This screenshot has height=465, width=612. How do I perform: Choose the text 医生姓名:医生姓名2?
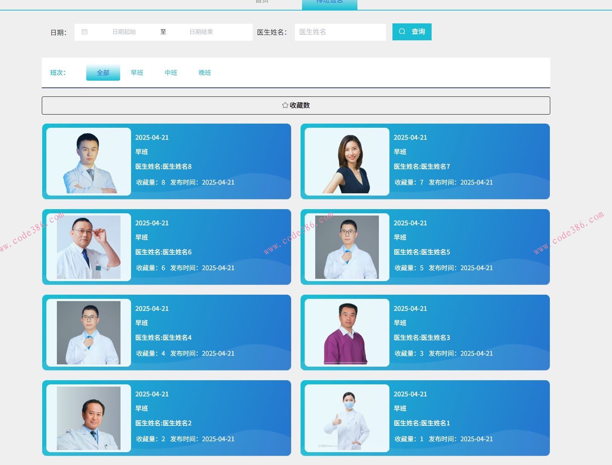tap(163, 423)
